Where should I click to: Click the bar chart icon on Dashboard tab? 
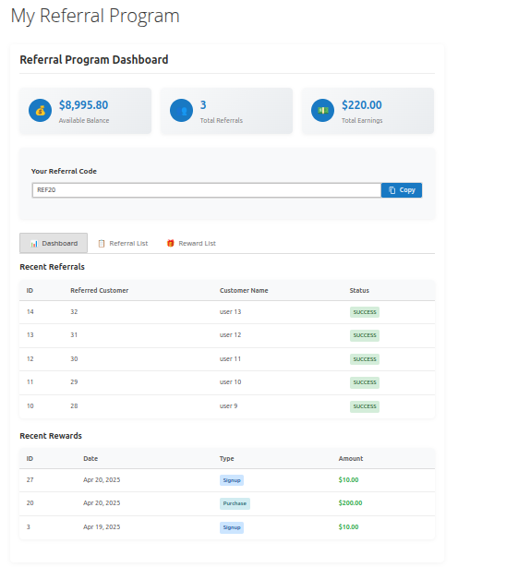pos(34,244)
